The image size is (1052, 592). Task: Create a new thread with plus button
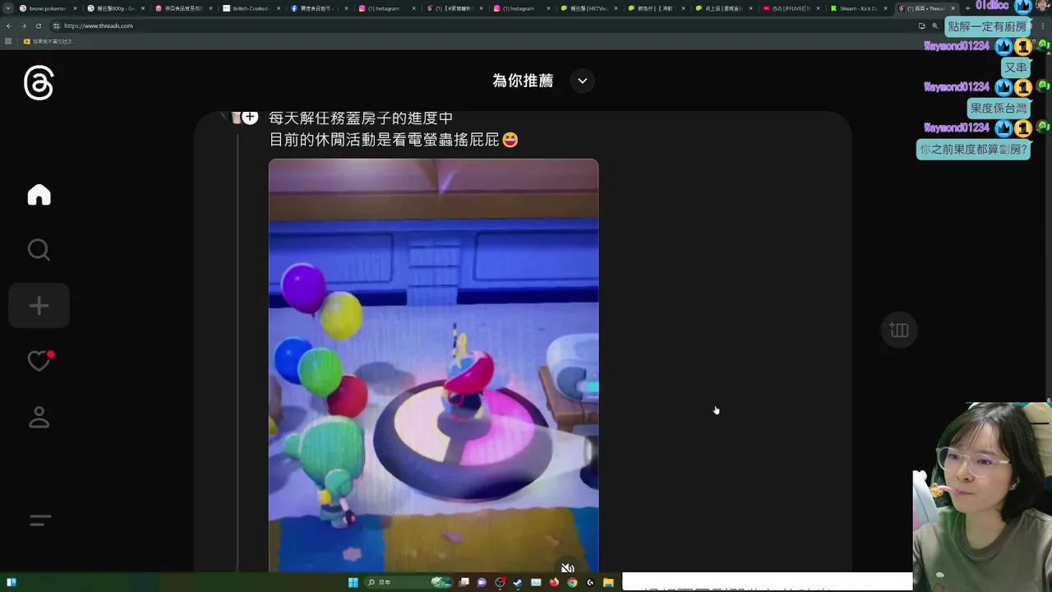point(39,306)
